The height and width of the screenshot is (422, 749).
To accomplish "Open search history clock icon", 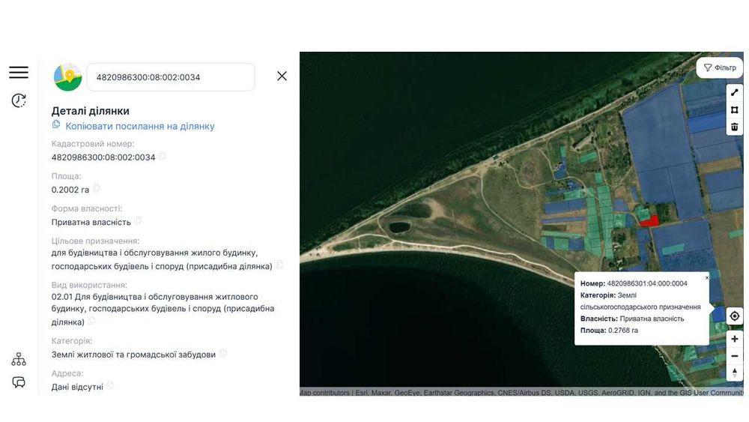I will point(19,100).
